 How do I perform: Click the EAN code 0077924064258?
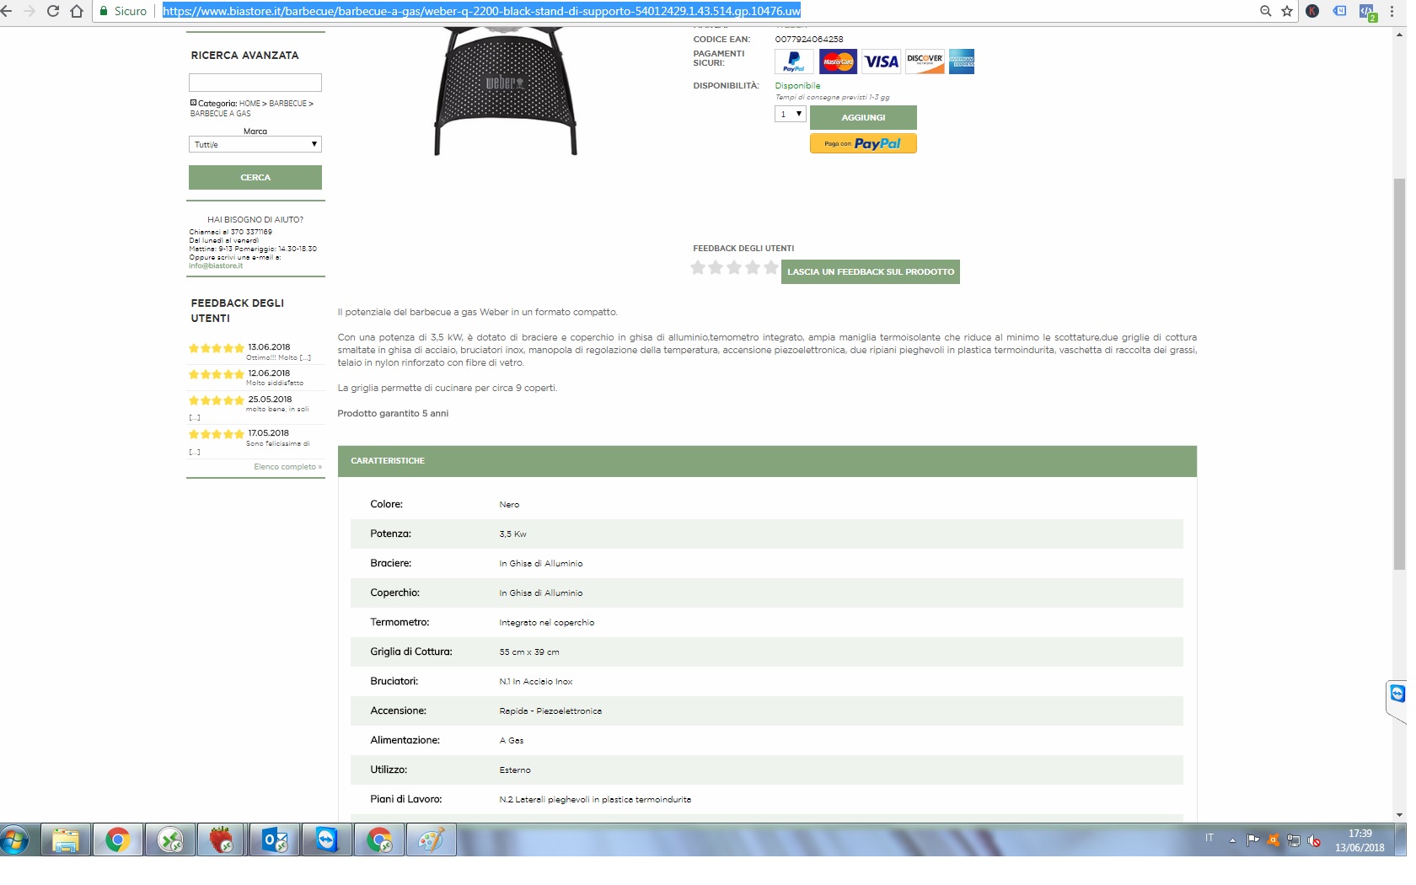809,40
